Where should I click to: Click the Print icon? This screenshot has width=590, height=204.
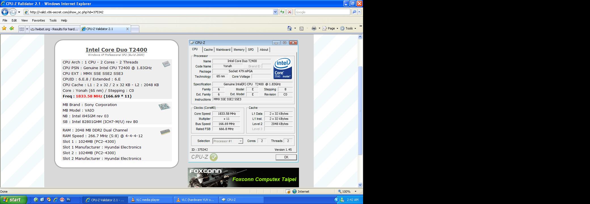tap(314, 28)
